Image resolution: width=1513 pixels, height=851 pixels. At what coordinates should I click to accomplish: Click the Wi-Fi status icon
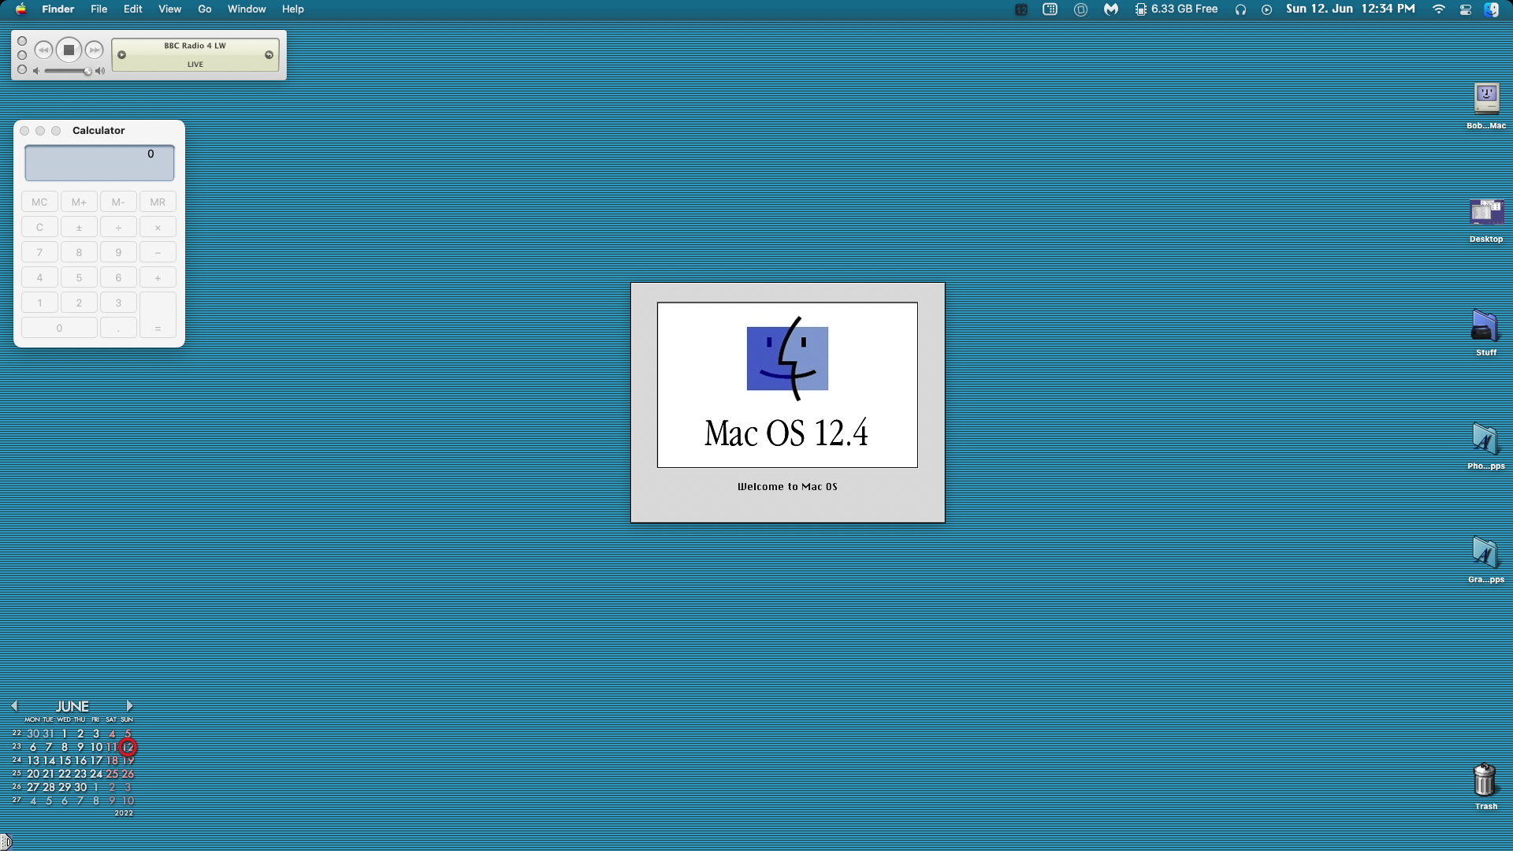(1439, 9)
